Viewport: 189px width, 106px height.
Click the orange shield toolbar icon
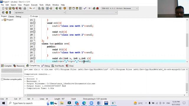65,8
